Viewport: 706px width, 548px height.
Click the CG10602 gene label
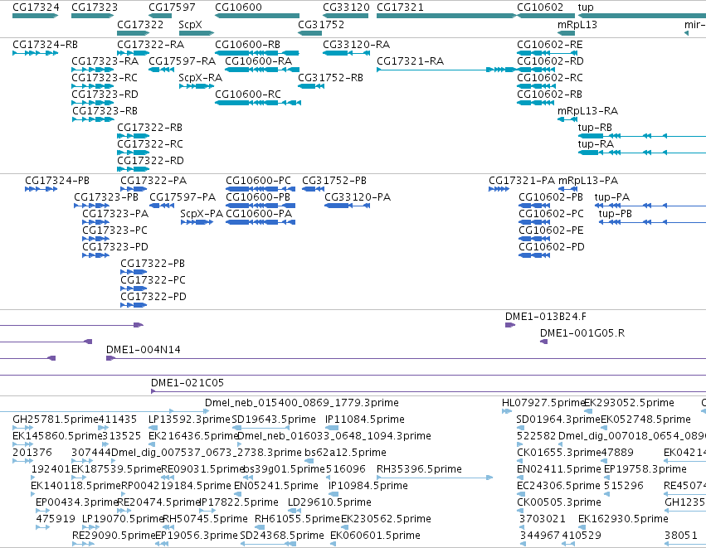tap(540, 7)
